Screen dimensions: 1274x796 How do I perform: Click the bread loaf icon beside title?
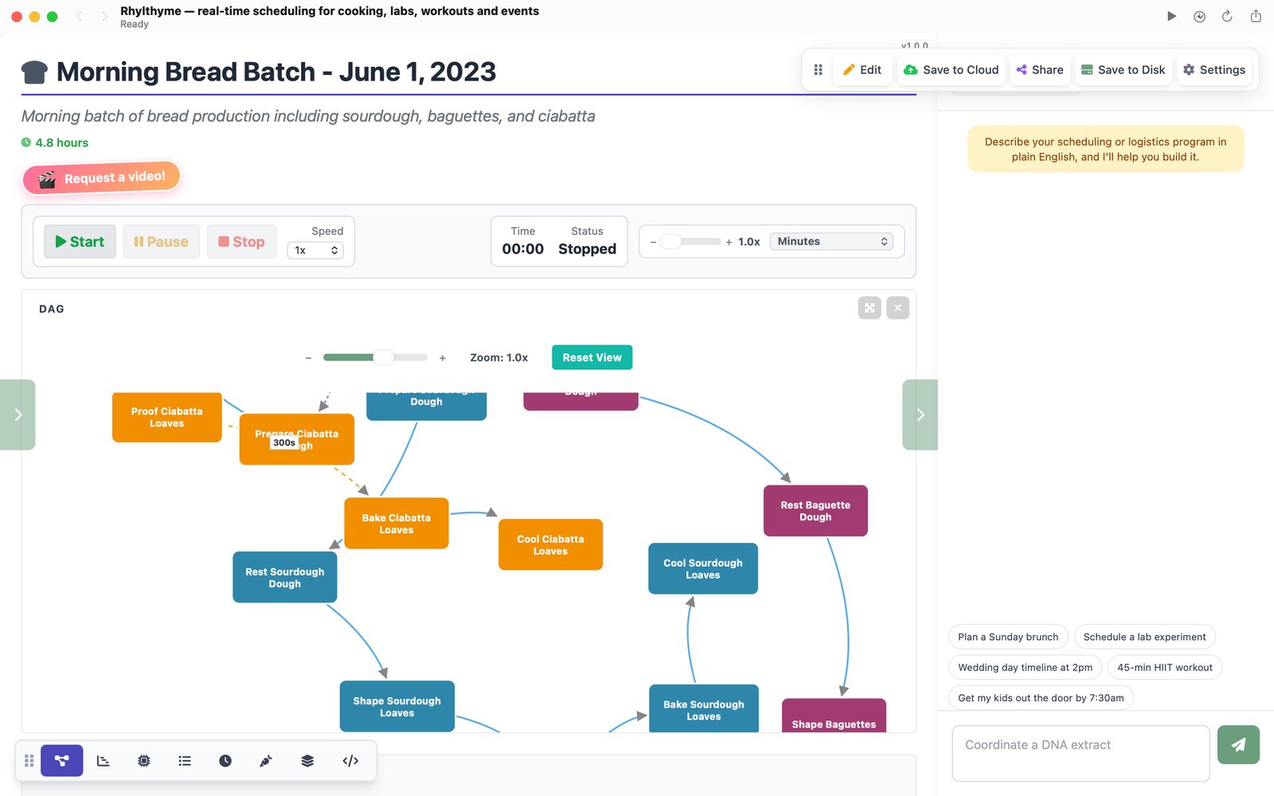click(34, 72)
